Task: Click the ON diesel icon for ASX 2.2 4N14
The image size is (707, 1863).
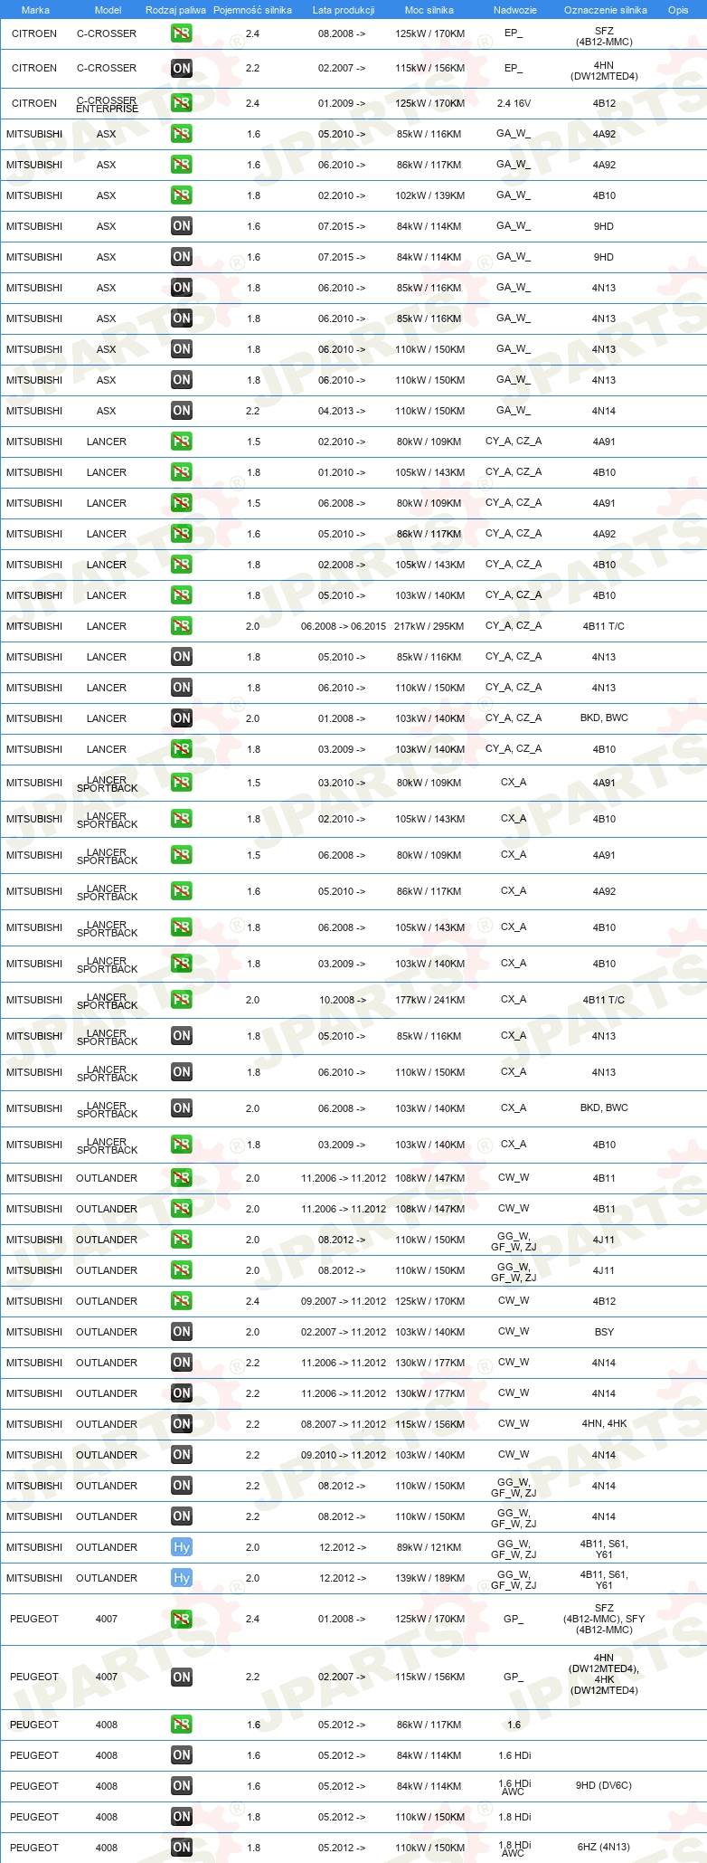Action: tap(182, 411)
